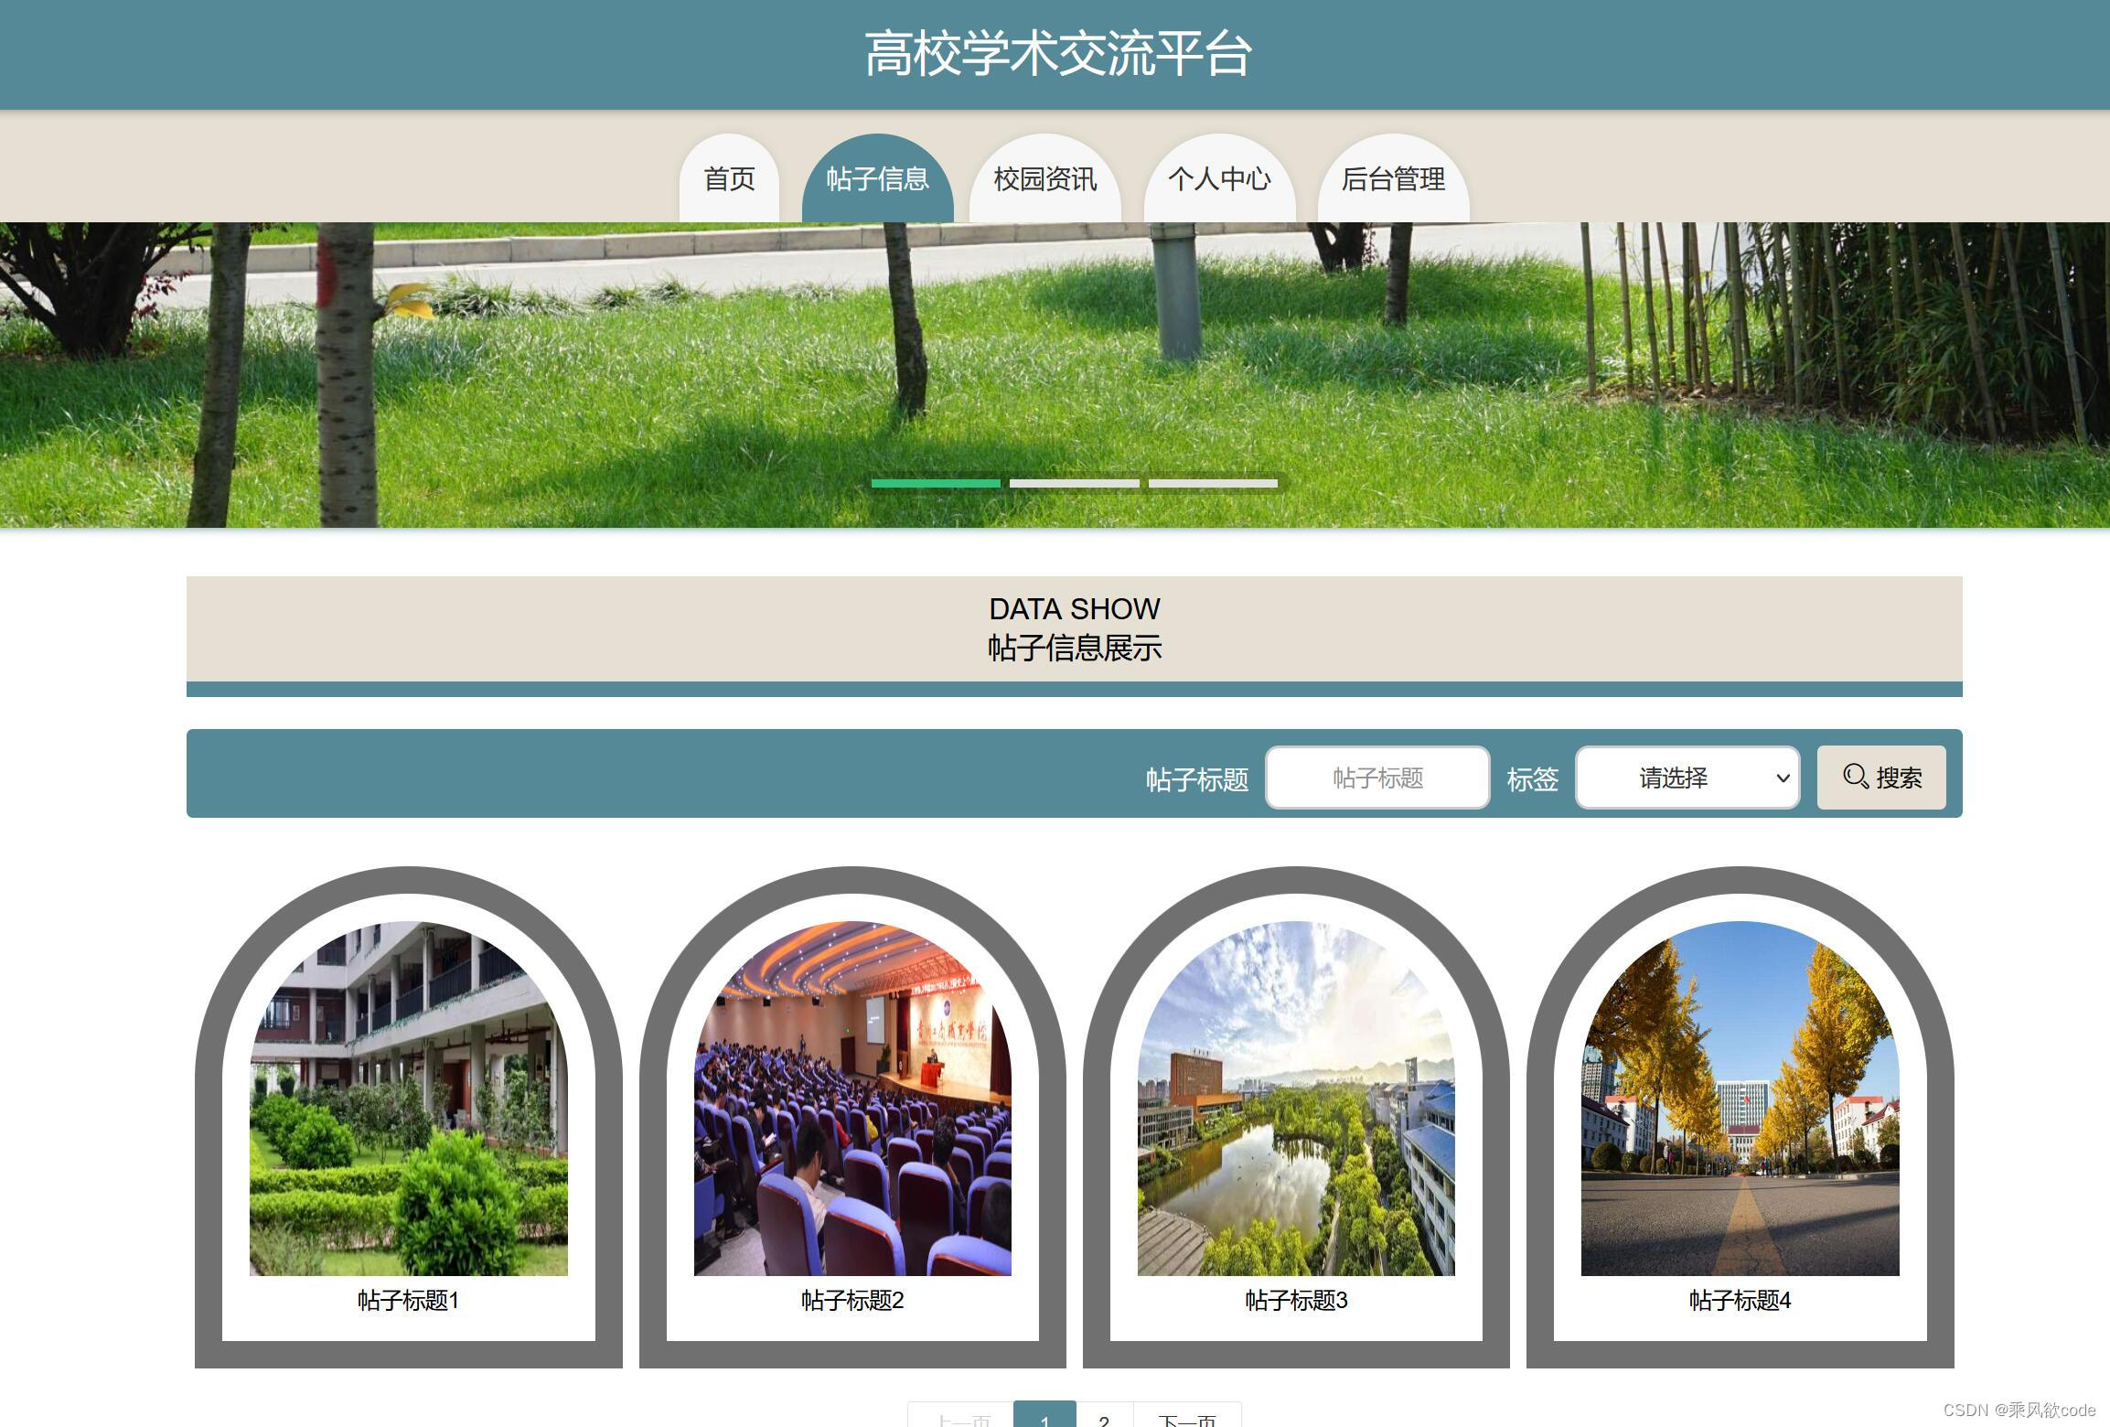The width and height of the screenshot is (2110, 1427).
Task: Click the 帖子标题4 post title text
Action: [x=1739, y=1300]
